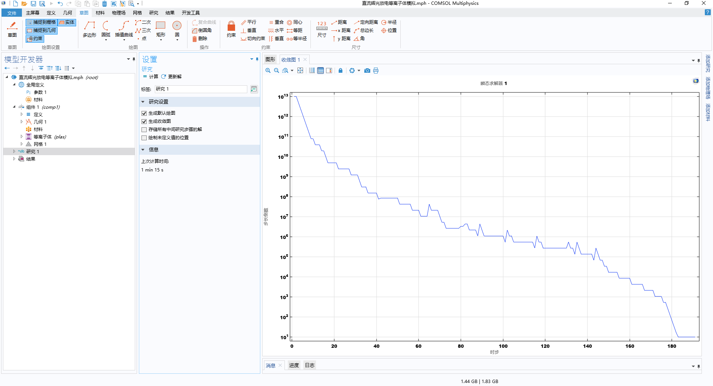Switch to the Home (主屏幕) ribbon tab
The image size is (713, 386).
33,13
